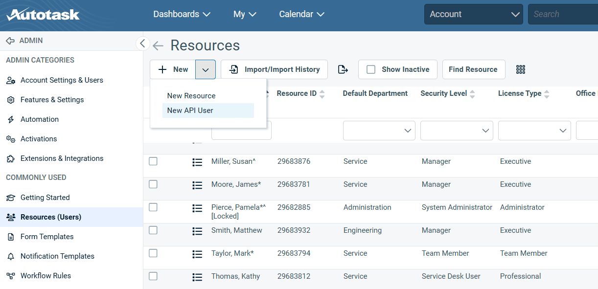Click the Automation lightning icon
Viewport: 598px width, 289px height.
11,119
